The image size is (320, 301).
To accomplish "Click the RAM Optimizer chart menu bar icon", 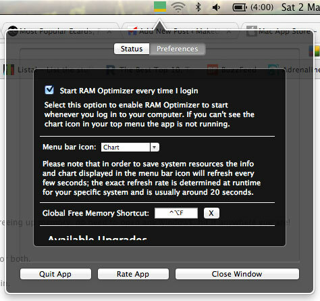I will pyautogui.click(x=160, y=7).
